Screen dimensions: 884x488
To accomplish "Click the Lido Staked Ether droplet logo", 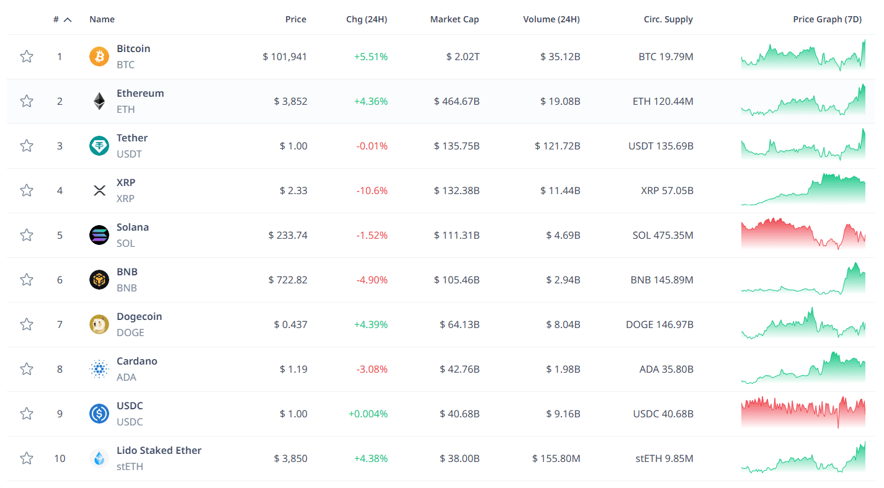I will coord(99,458).
